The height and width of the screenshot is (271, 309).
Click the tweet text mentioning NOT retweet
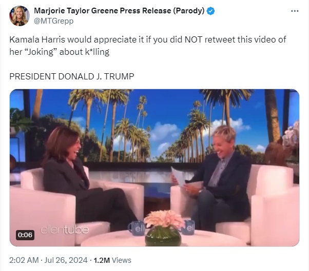[x=148, y=46]
